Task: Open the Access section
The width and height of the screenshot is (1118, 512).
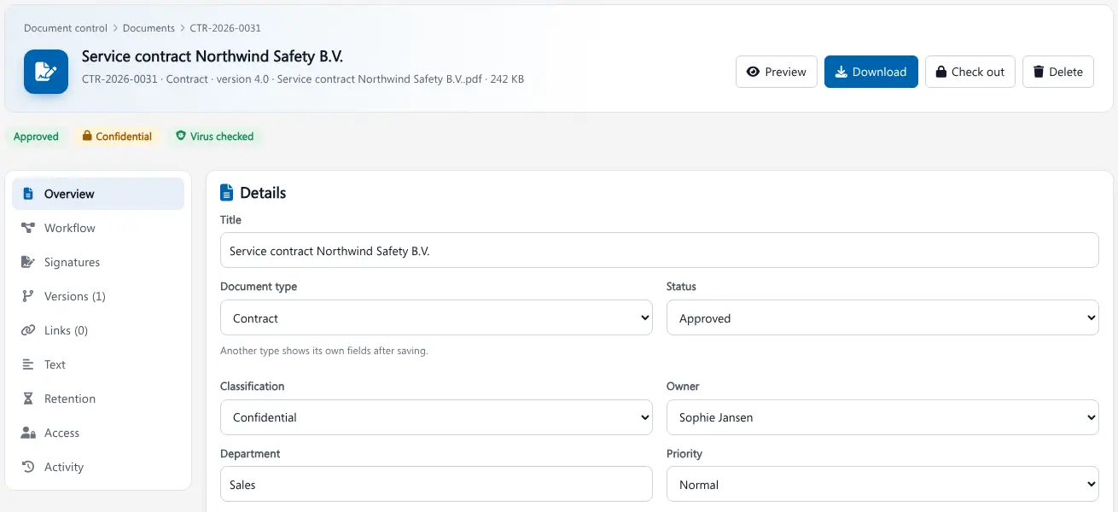Action: point(98,433)
